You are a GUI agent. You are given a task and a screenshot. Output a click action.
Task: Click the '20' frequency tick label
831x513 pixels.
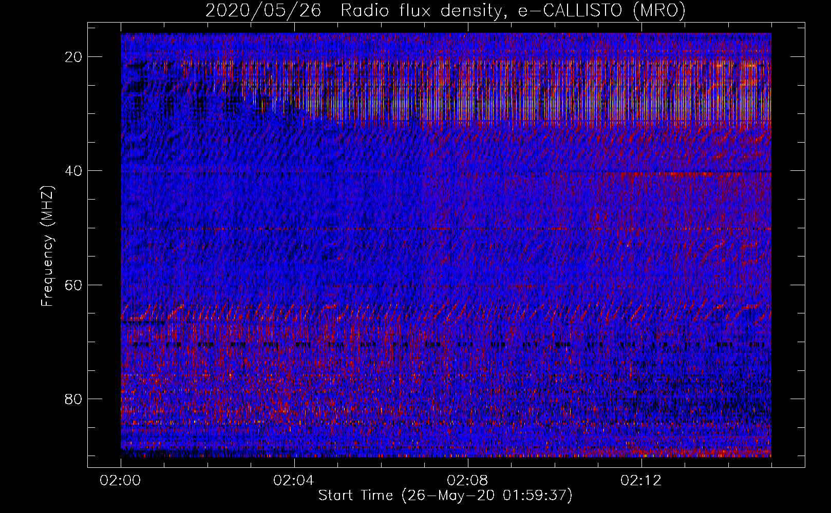[74, 57]
